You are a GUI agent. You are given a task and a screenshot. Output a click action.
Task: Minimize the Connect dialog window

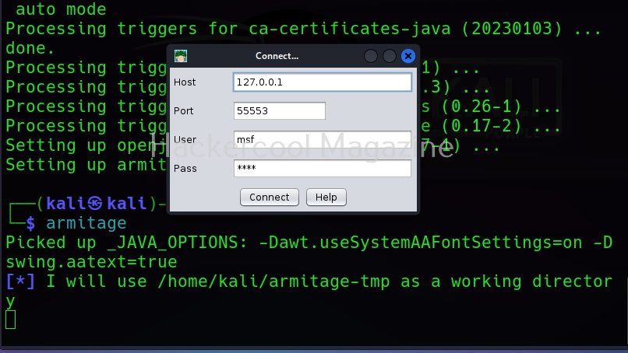coord(371,56)
